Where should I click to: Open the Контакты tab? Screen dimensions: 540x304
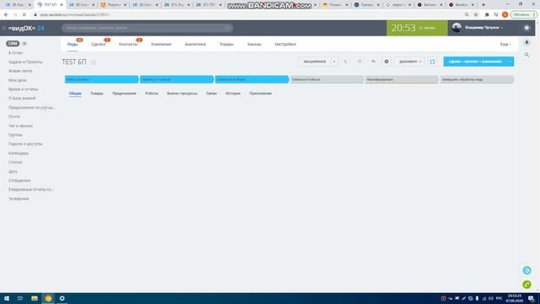(x=128, y=45)
